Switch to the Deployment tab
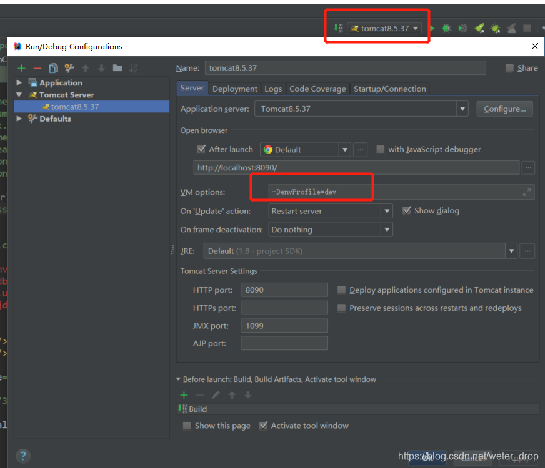Image resolution: width=545 pixels, height=468 pixels. [x=234, y=89]
